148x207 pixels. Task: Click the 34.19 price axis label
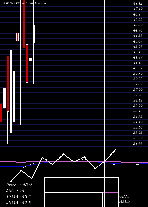point(138,122)
